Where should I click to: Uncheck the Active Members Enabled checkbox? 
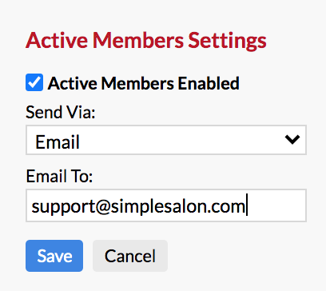34,82
